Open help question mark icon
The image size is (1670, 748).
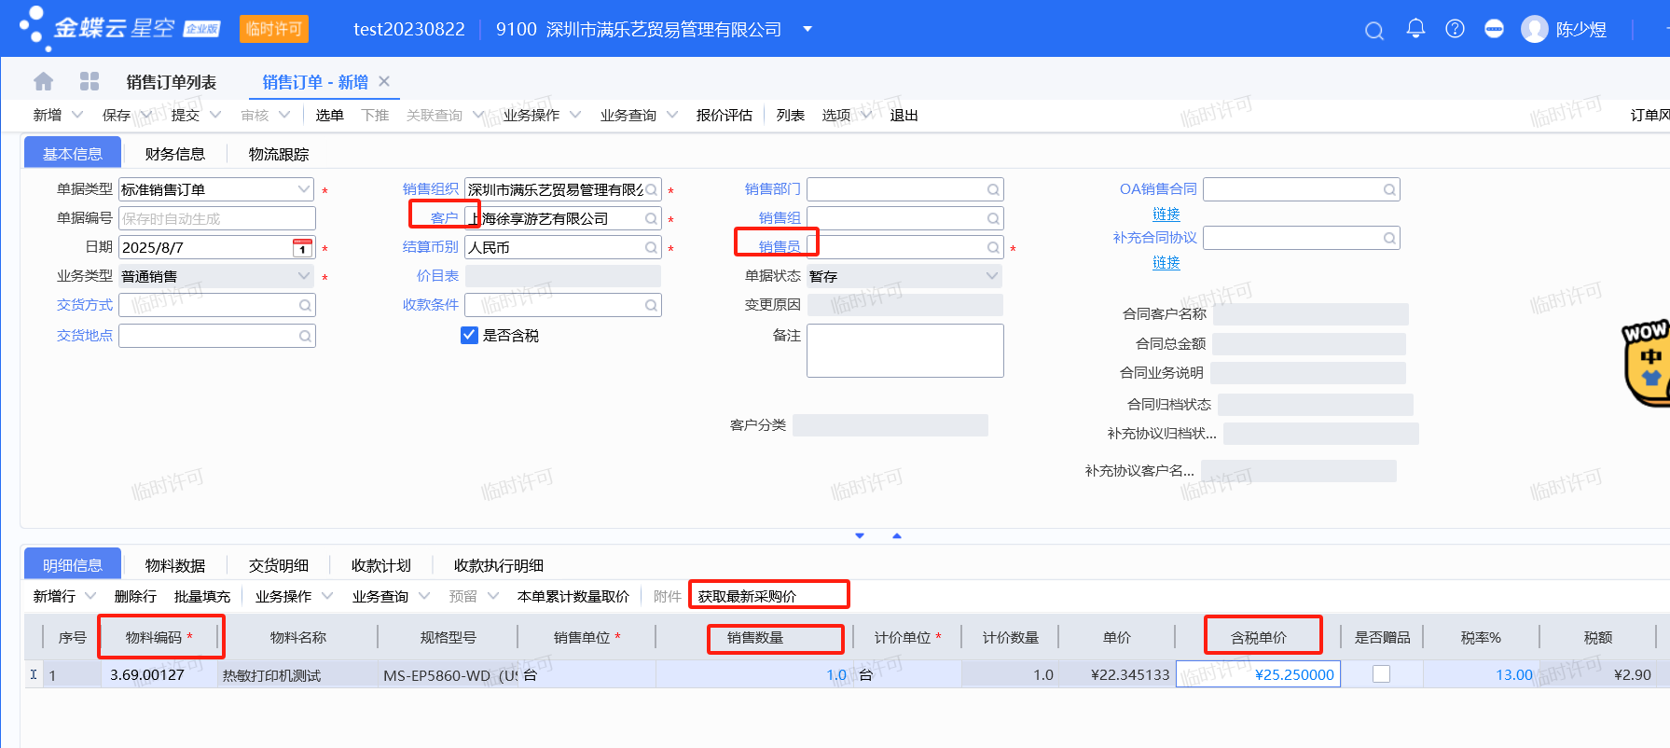(x=1455, y=29)
